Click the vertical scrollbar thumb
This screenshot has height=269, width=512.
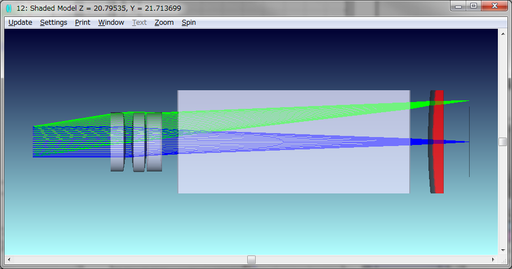coord(503,142)
